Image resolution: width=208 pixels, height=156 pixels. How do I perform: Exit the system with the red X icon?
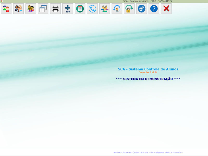[166, 9]
